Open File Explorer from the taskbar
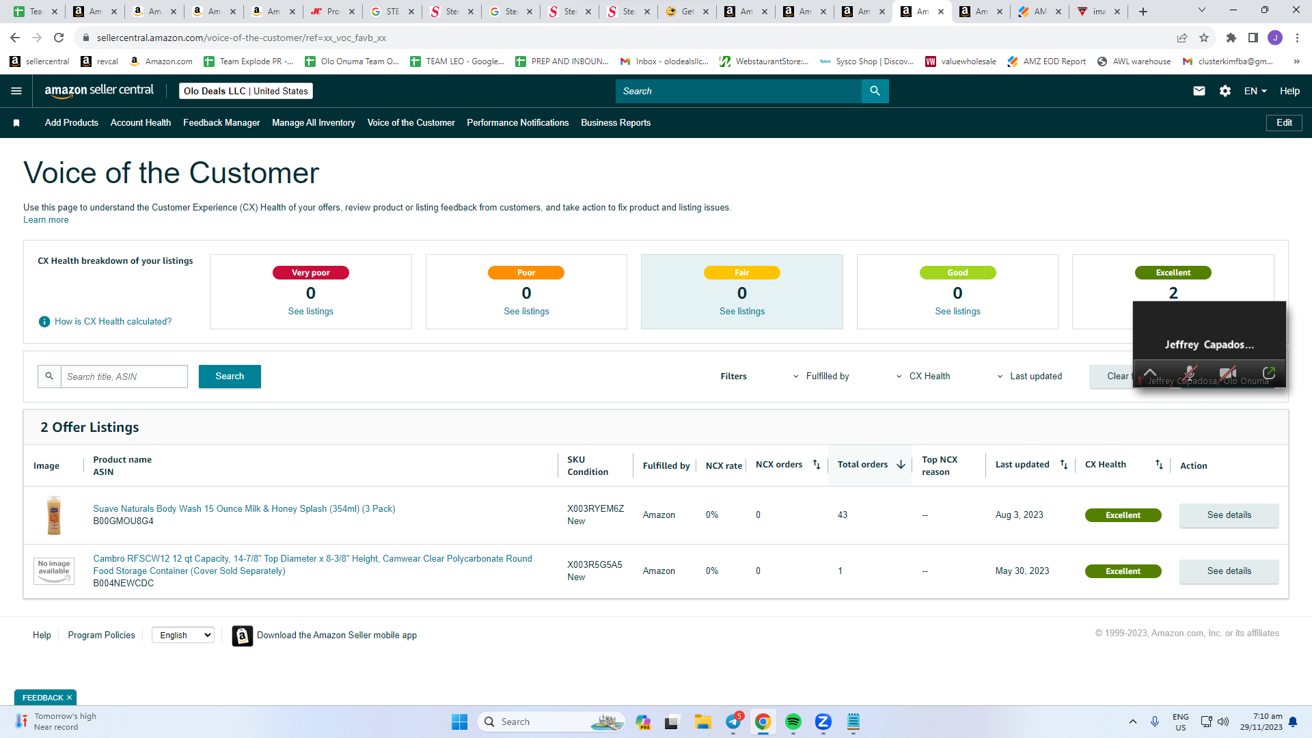 pos(703,722)
